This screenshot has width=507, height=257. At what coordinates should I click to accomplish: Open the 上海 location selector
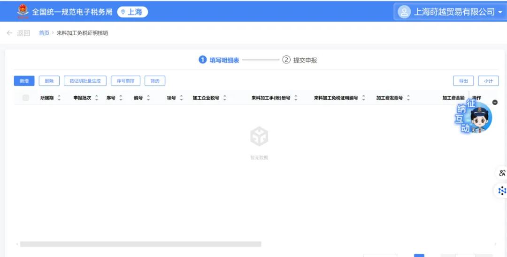[x=132, y=12]
